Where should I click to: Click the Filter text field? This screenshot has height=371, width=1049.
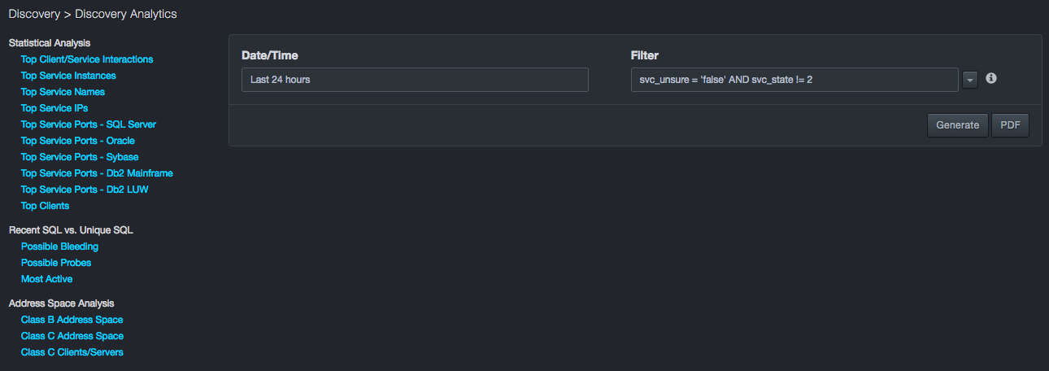794,80
